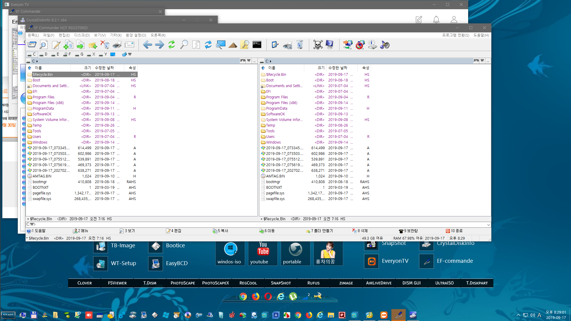Open the 보기(V) menu
Screen dimensions: 571x321
pos(100,35)
